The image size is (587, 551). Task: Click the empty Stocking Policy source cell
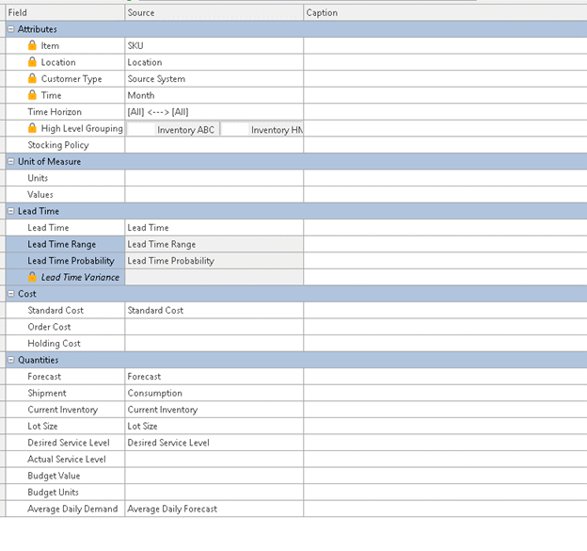[x=214, y=145]
